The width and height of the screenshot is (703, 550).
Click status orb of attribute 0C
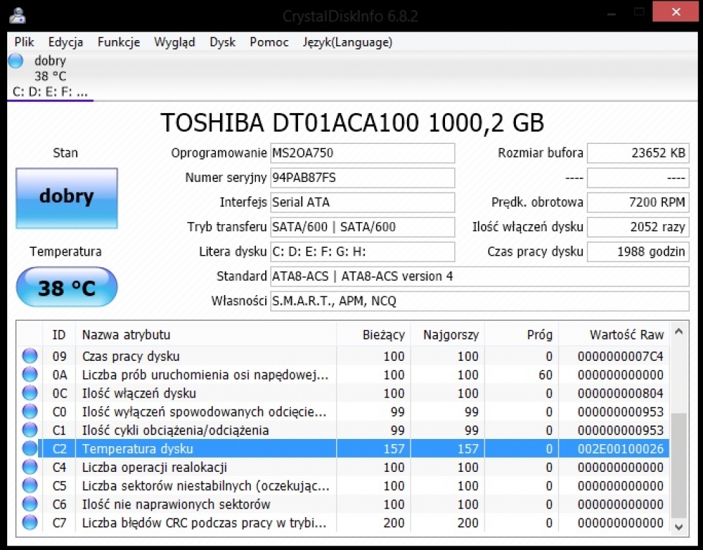(x=29, y=393)
